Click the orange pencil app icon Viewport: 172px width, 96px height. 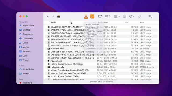pyautogui.click(x=92, y=17)
